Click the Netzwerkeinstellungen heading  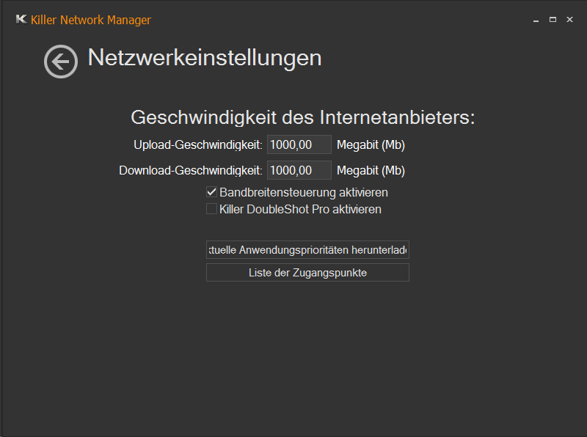(205, 58)
